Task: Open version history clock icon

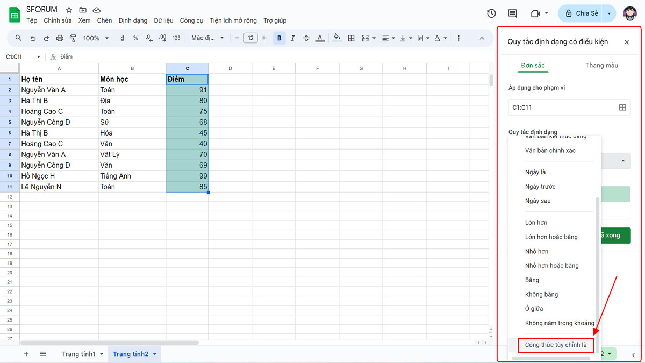Action: tap(491, 13)
